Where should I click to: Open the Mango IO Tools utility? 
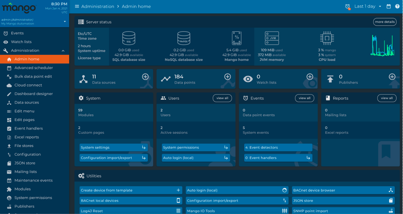tap(237, 211)
